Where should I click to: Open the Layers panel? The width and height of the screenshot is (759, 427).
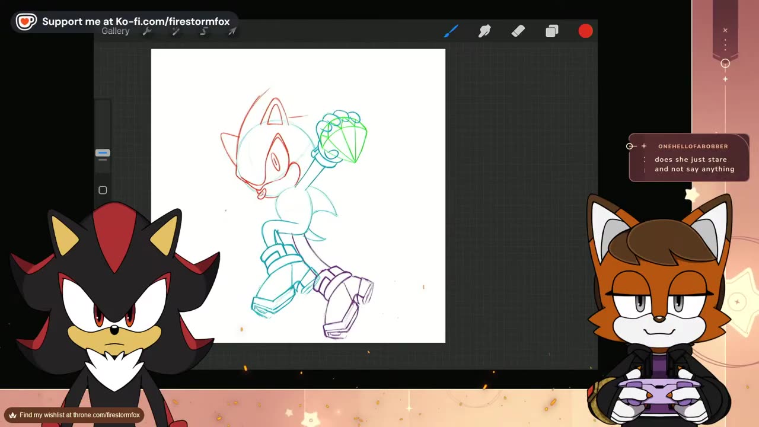click(x=552, y=31)
